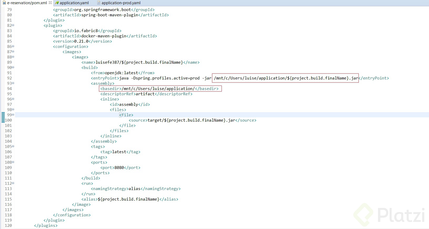Click the source path target/${project.build.finalName}.jar
This screenshot has width=429, height=229.
(191, 120)
